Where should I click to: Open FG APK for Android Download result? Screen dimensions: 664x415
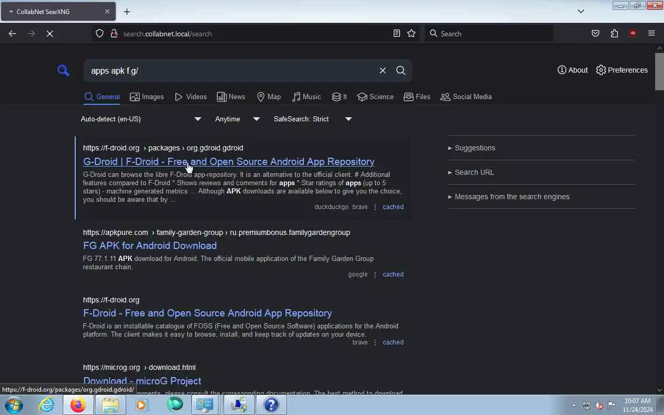pos(150,245)
